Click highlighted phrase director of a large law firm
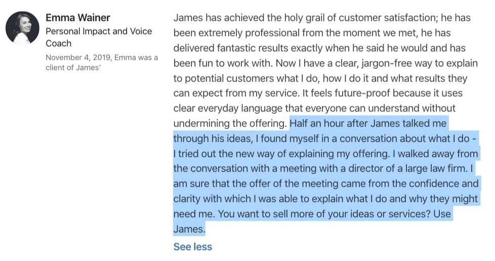 [408, 168]
